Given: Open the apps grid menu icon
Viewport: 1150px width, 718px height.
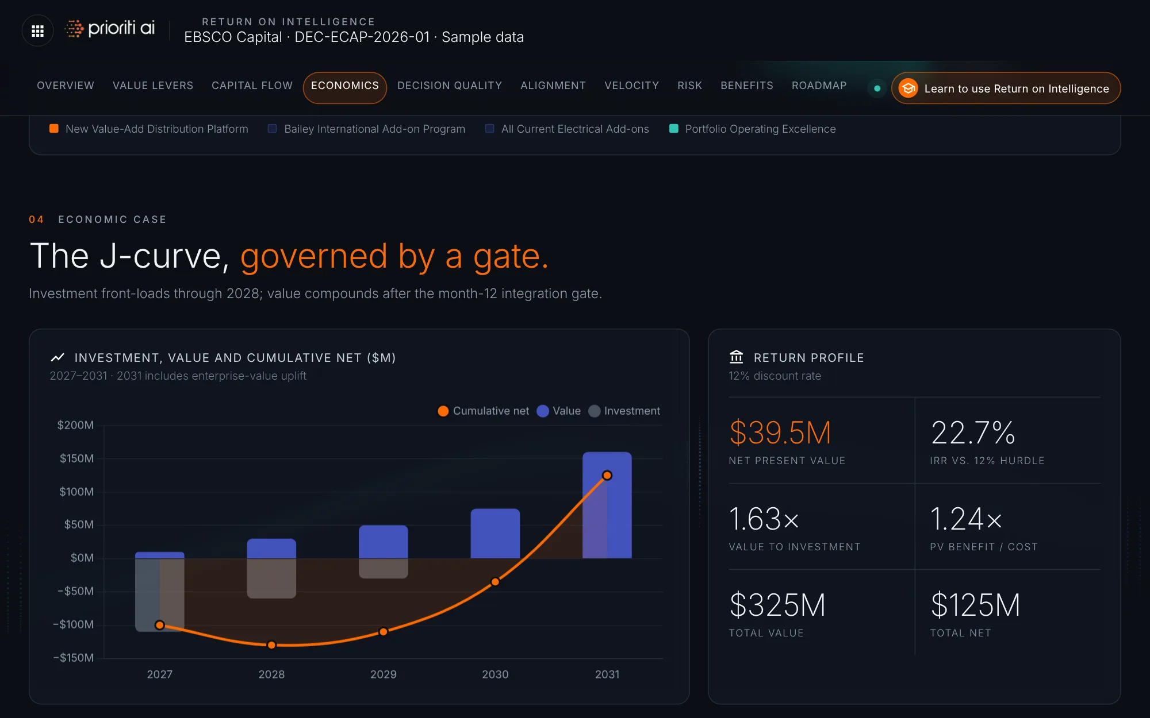Looking at the screenshot, I should (x=37, y=30).
